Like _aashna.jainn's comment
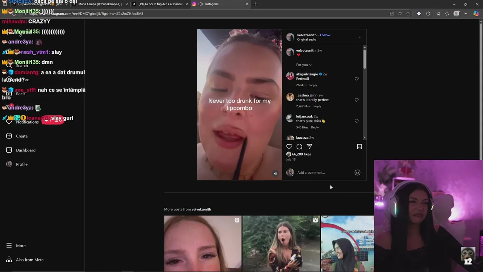This screenshot has height=272, width=483. coord(357,100)
